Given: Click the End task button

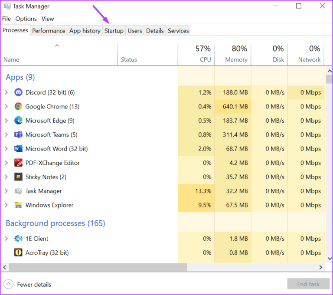Looking at the screenshot, I should tap(308, 284).
